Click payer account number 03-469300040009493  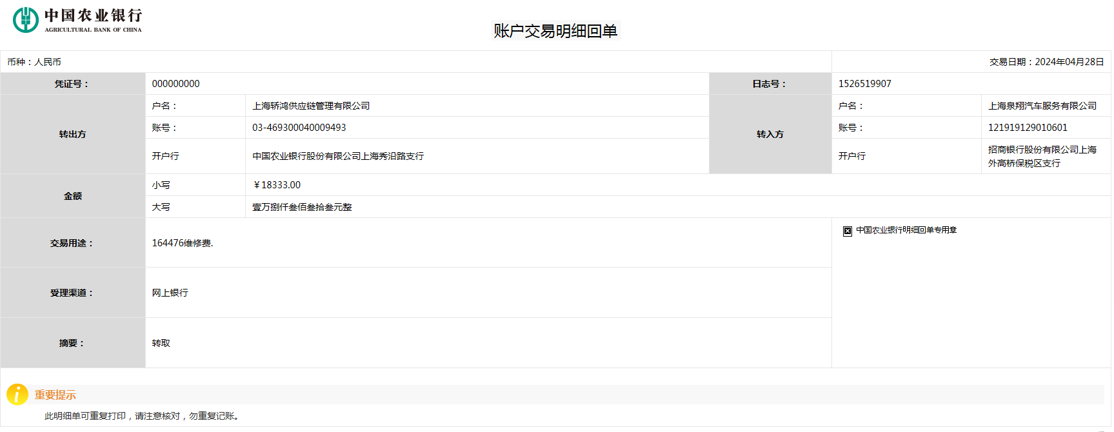[299, 128]
